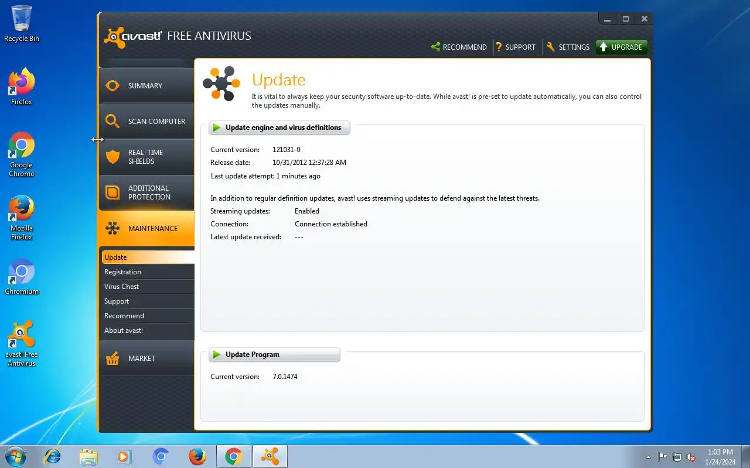Viewport: 750px width, 468px height.
Task: Select Registration in Maintenance submenu
Action: 148,272
